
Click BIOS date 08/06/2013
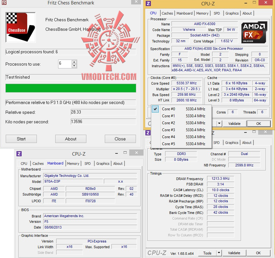[90, 227]
